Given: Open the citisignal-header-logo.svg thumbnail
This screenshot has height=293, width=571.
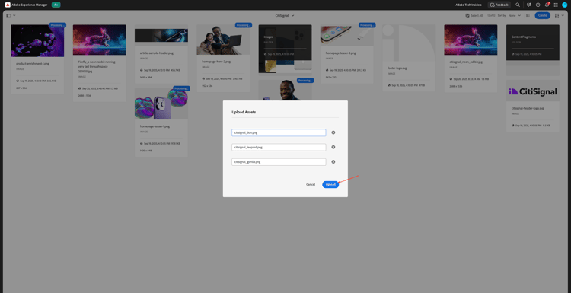Looking at the screenshot, I should pos(533,91).
